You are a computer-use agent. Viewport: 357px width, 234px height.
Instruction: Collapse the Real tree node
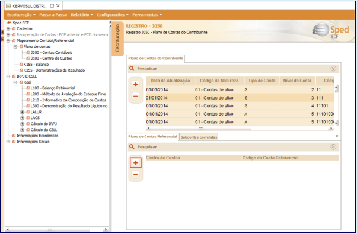(x=15, y=82)
